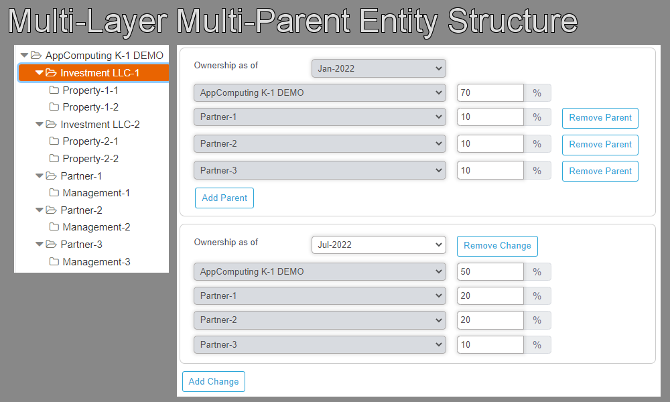
Task: Click the open-folder icon beside AppComputing K-1 DEMO root
Action: pos(36,56)
